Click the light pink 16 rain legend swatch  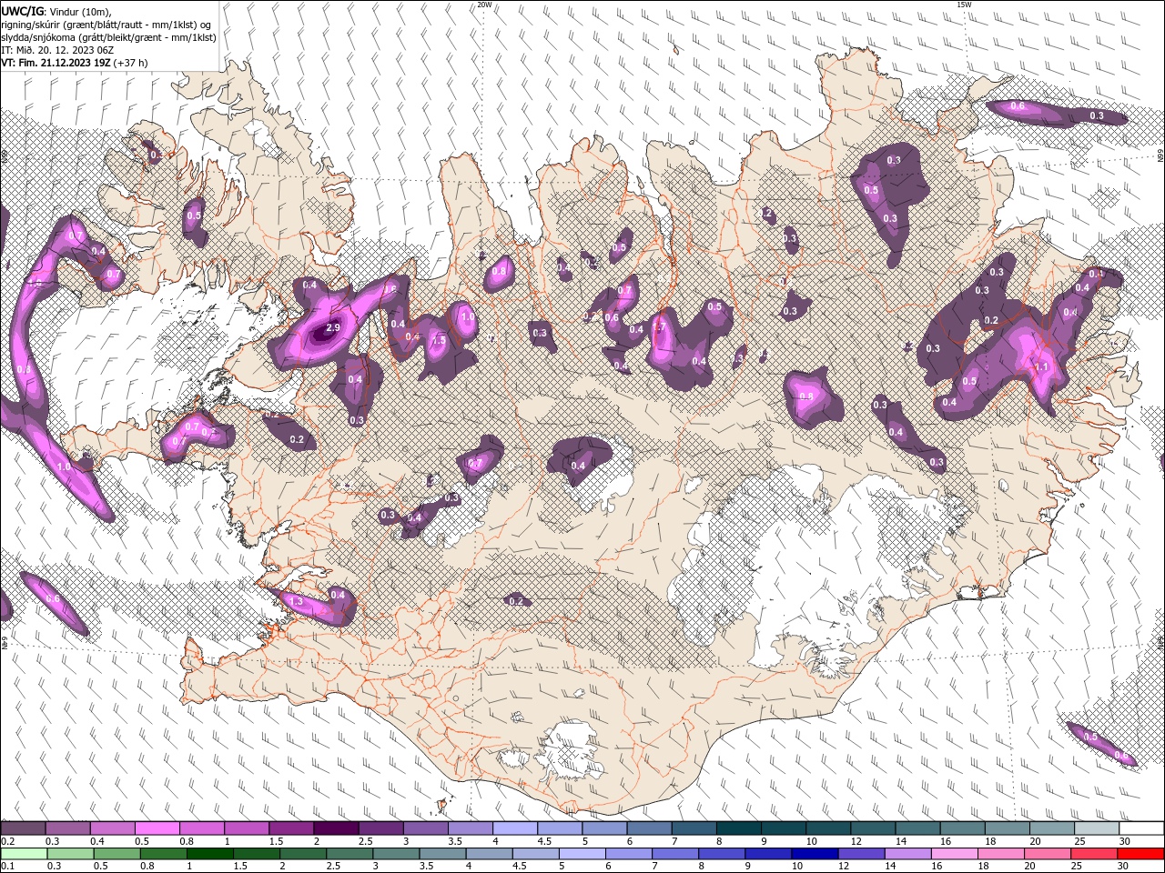(x=955, y=853)
